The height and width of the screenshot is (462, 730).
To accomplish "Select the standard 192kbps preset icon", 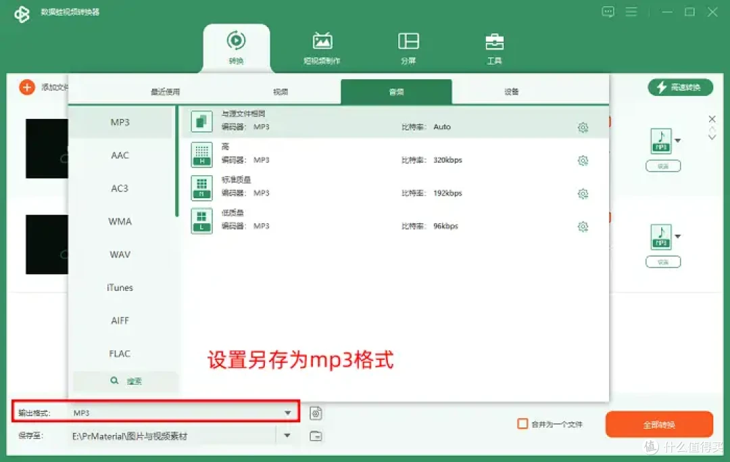I will click(x=201, y=187).
